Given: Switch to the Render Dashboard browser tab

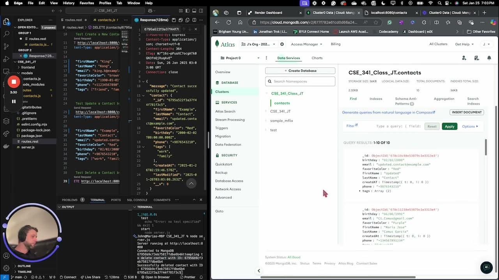Looking at the screenshot, I should [x=275, y=12].
